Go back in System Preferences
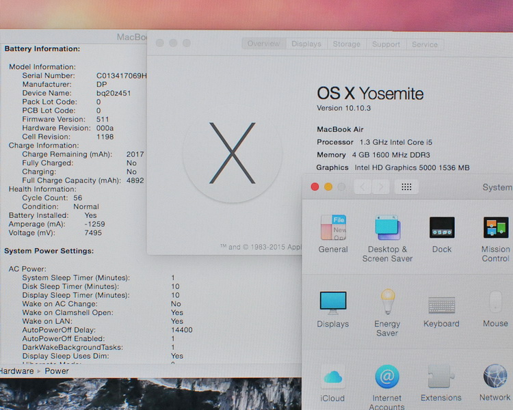This screenshot has height=410, width=513. 363,187
